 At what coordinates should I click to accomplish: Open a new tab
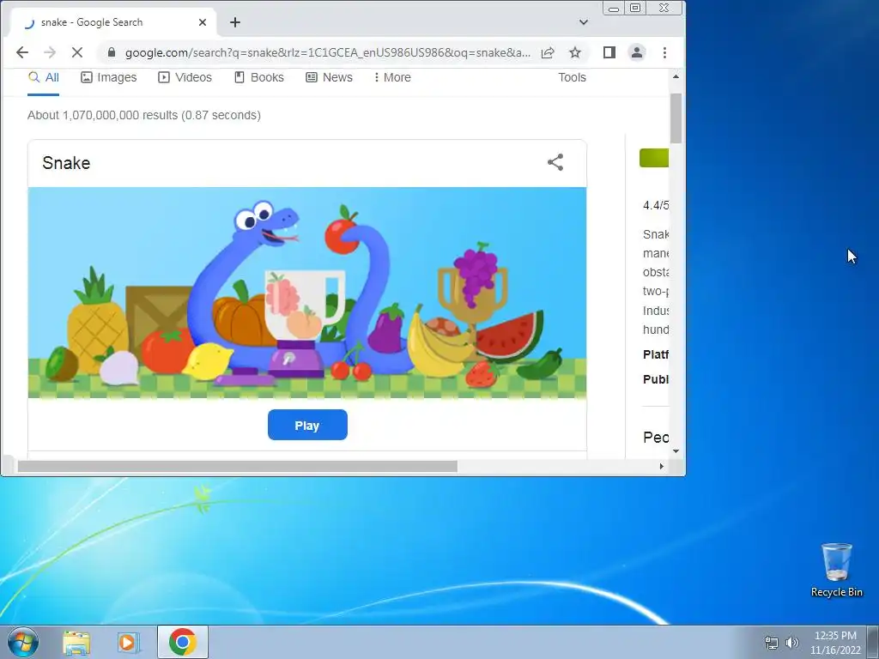tap(235, 22)
